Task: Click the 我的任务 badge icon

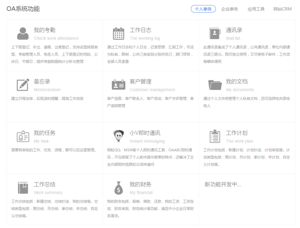Action: [23, 137]
